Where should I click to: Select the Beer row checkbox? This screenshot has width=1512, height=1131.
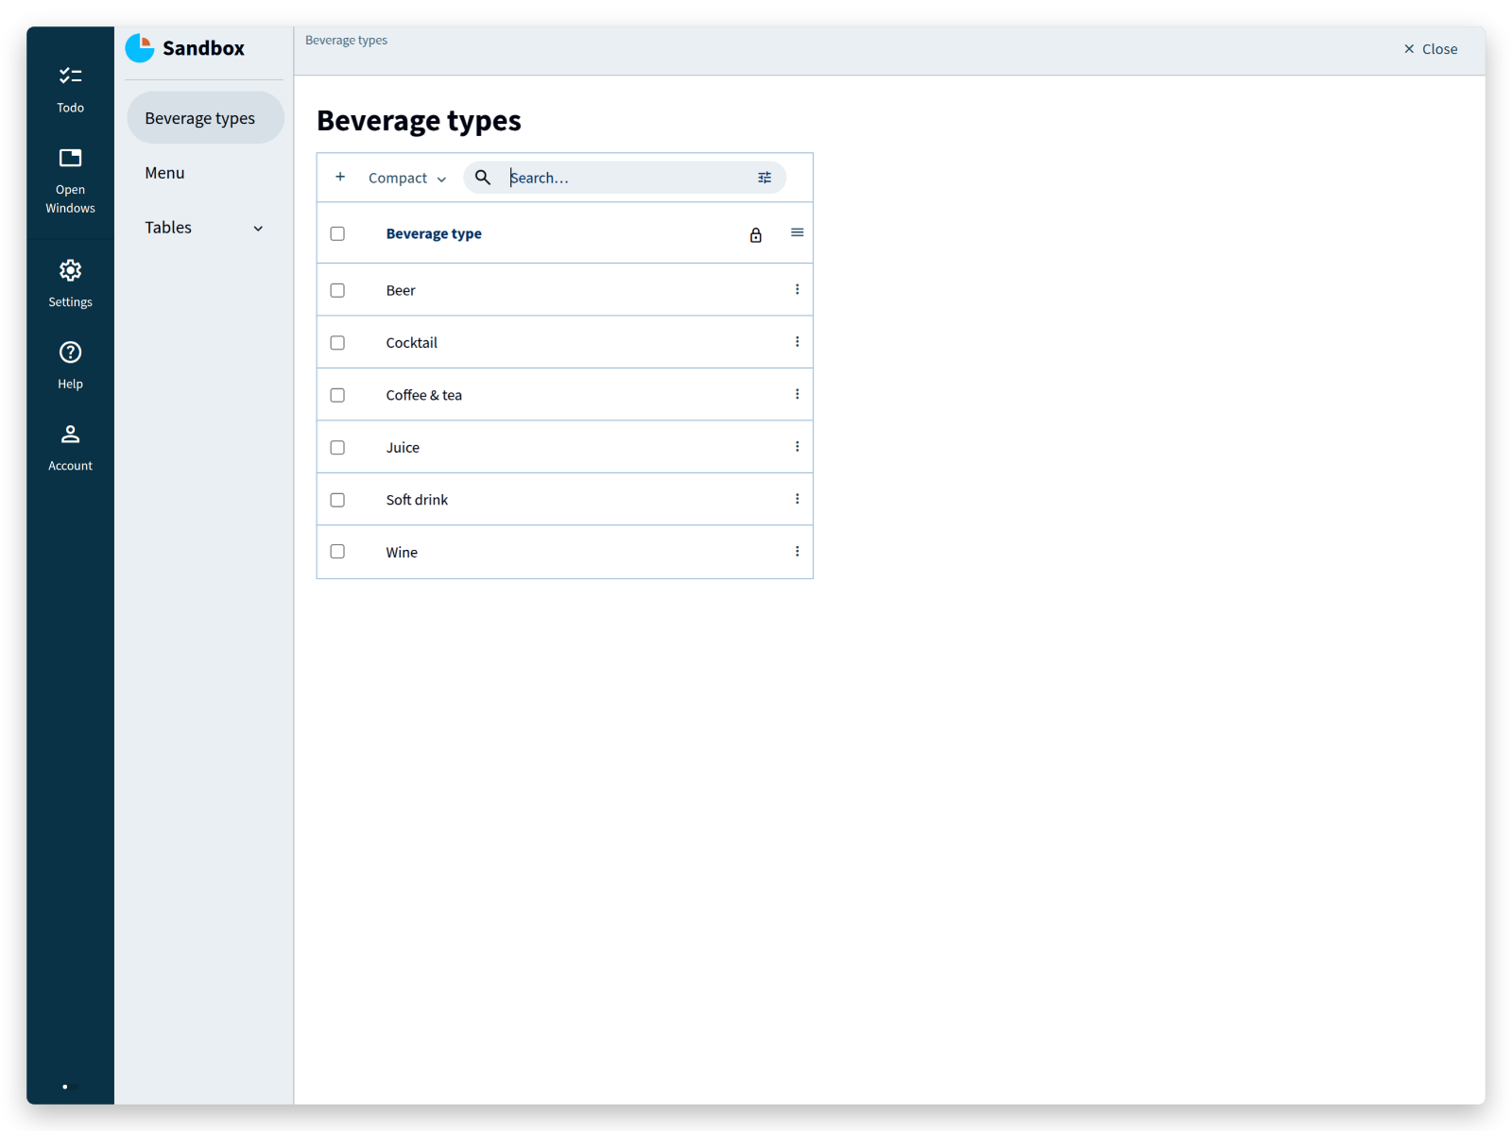tap(337, 290)
